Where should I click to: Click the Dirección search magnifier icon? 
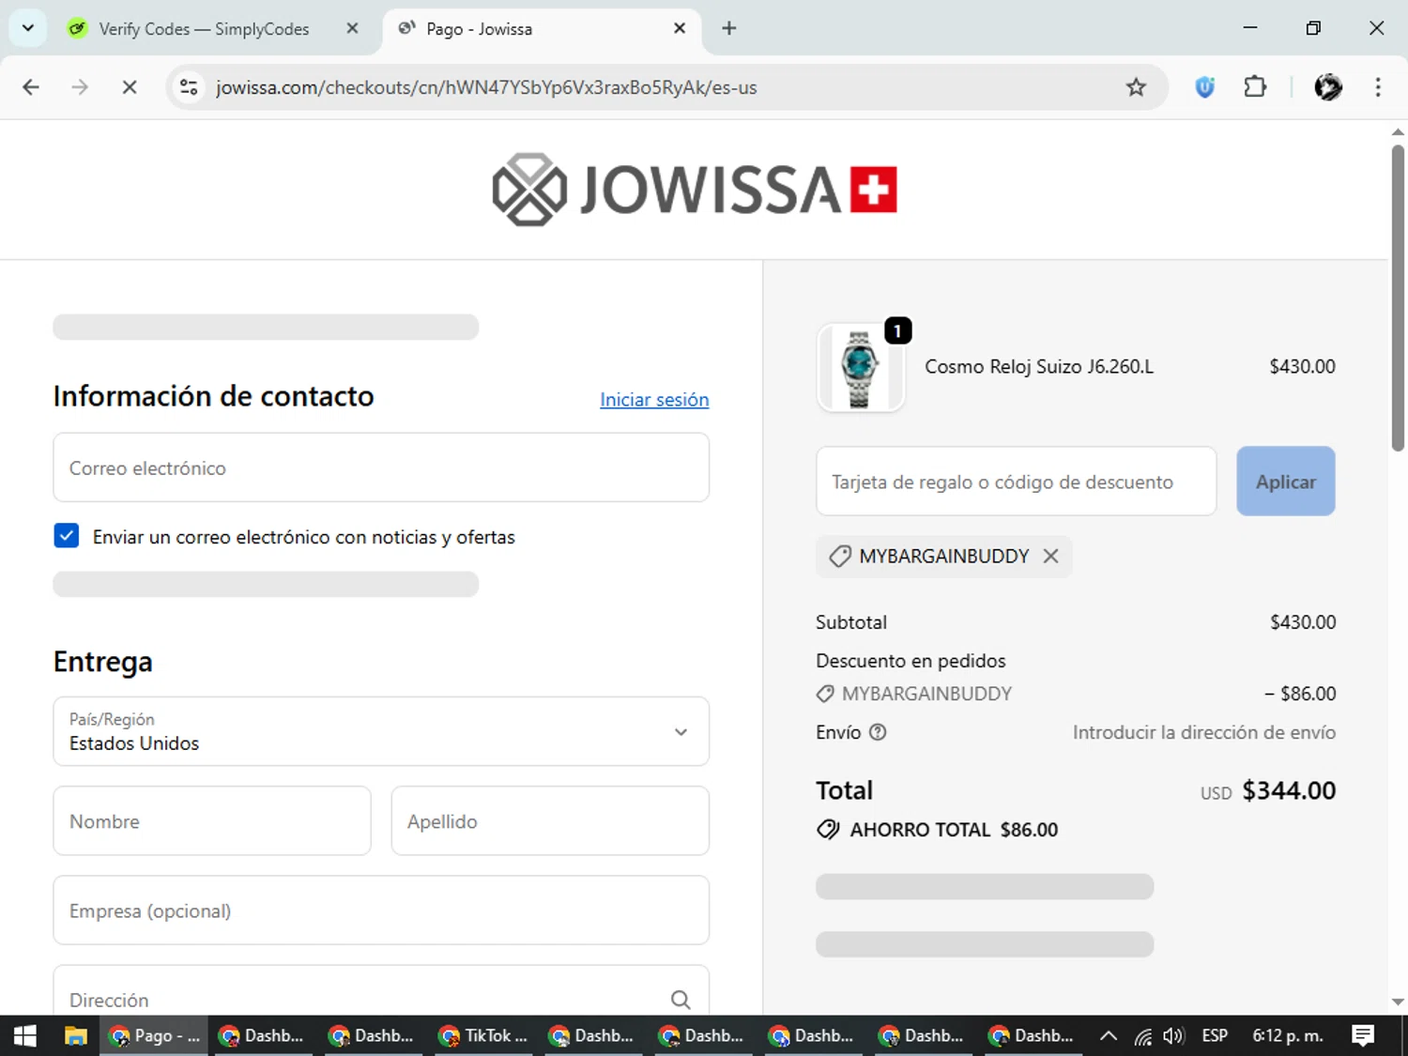point(681,1000)
